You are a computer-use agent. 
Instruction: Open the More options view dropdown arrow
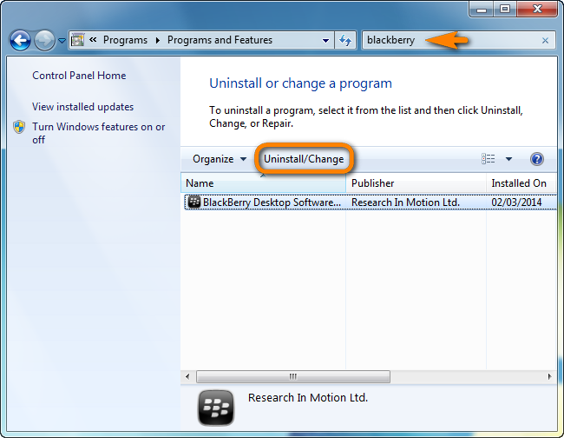tap(508, 159)
